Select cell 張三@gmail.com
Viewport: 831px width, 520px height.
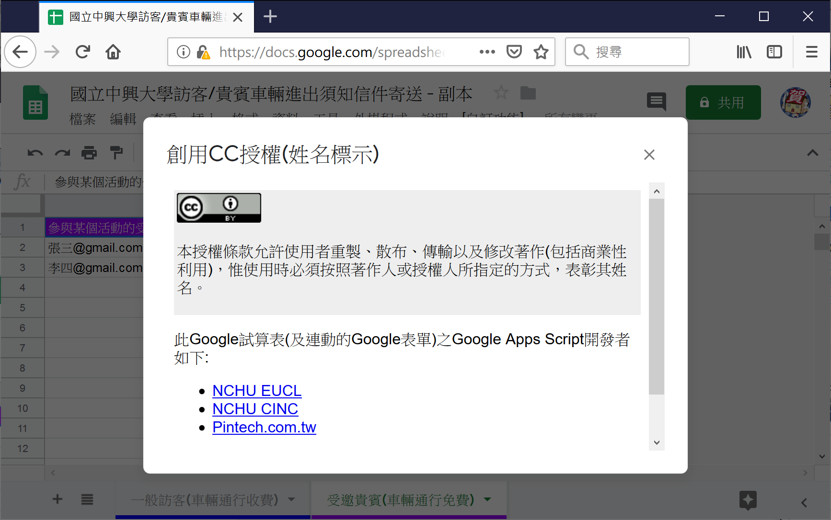tap(94, 248)
